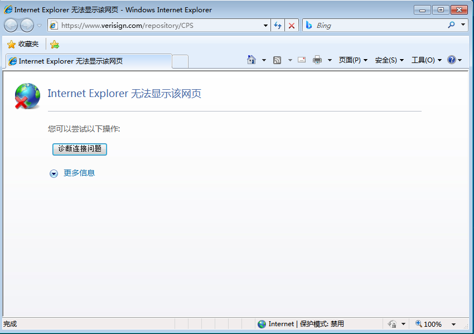Go forward with the Forward arrow button
The width and height of the screenshot is (474, 334).
click(x=27, y=26)
